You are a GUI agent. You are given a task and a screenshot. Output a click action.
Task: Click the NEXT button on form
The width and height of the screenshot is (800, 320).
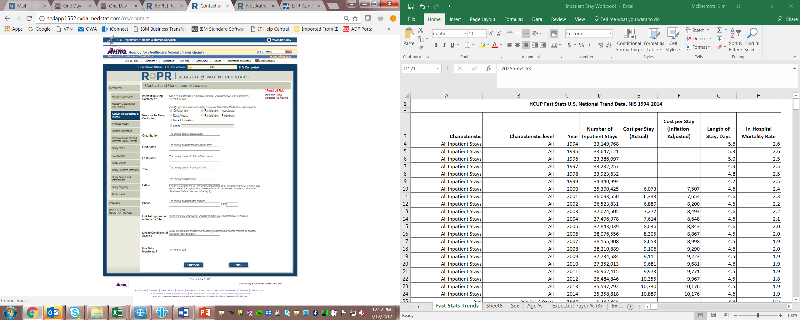pyautogui.click(x=238, y=265)
